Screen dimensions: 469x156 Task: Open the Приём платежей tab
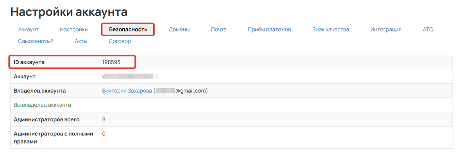pos(269,29)
